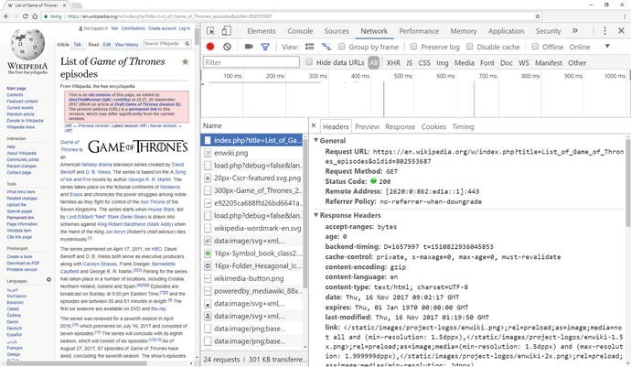Click the Wikipedia search magnifier icon
This screenshot has width=631, height=367.
187,44
